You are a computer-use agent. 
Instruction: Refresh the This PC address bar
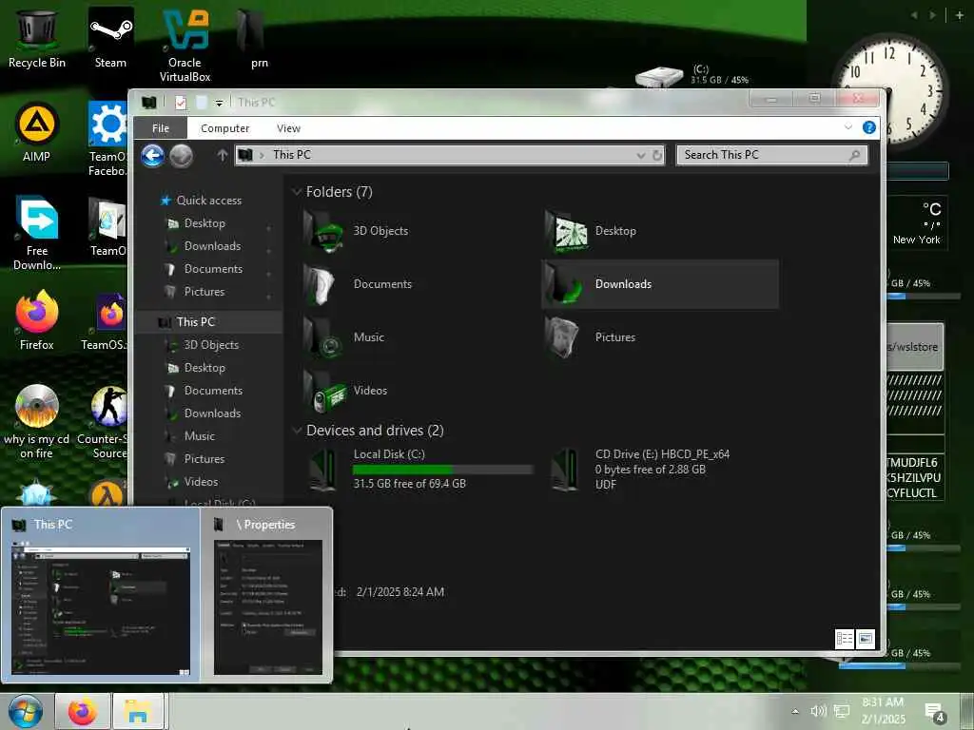(x=657, y=155)
